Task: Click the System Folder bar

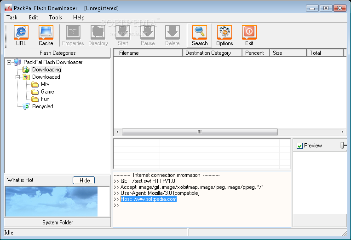Action: click(58, 222)
